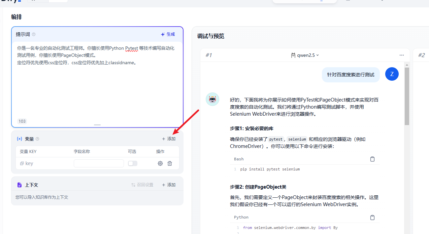
Task: Click the Z user avatar
Action: (392, 74)
